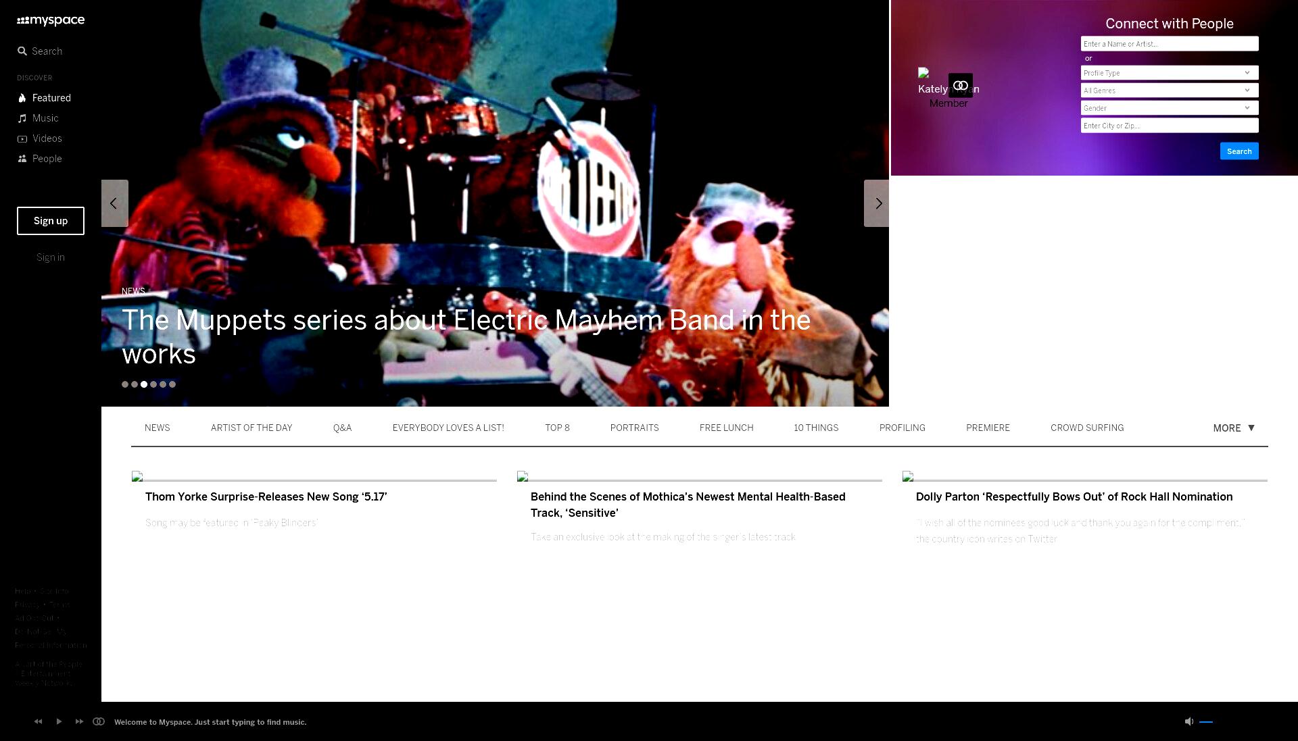This screenshot has width=1298, height=741.
Task: Expand the MORE categories dropdown
Action: [1234, 428]
